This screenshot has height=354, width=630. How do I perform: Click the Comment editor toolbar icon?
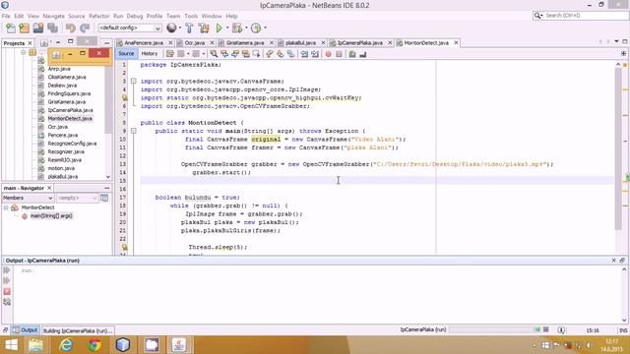pos(352,54)
